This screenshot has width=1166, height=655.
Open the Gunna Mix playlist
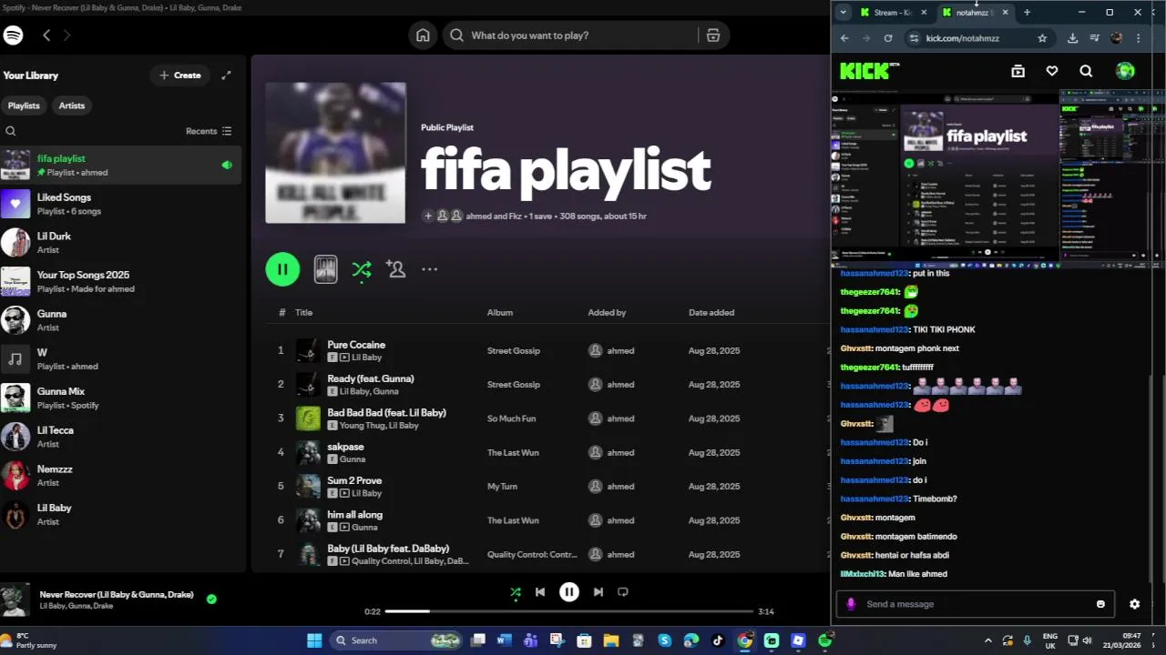click(x=120, y=398)
